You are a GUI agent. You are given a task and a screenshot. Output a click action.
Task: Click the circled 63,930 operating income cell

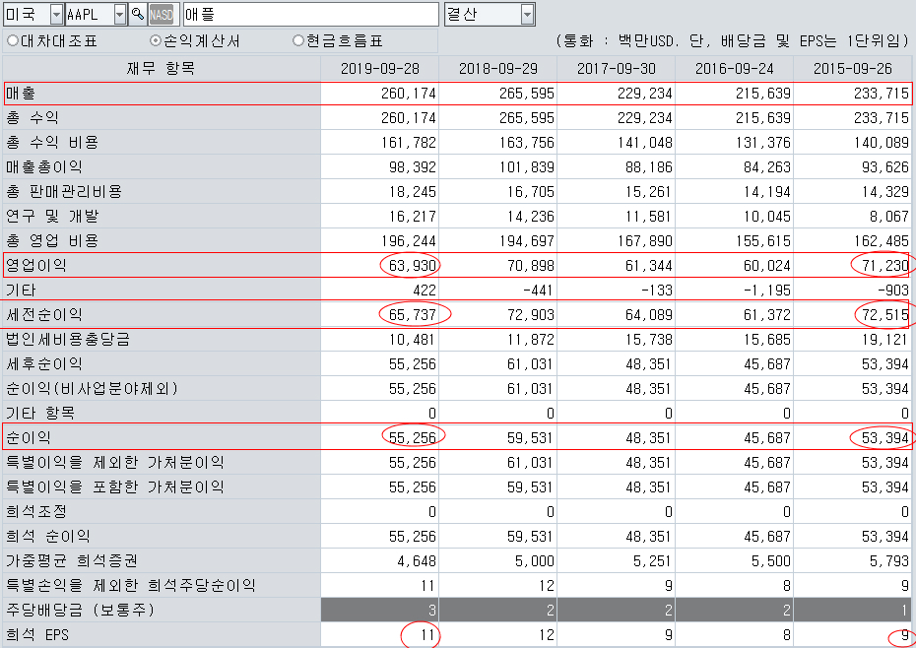(x=409, y=265)
